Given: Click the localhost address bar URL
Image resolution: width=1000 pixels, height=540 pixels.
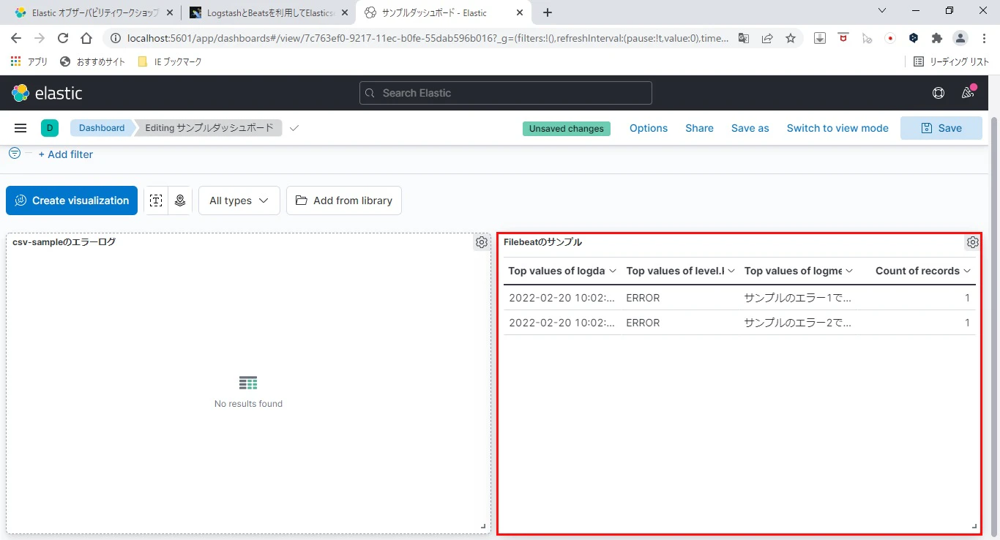Looking at the screenshot, I should point(428,38).
